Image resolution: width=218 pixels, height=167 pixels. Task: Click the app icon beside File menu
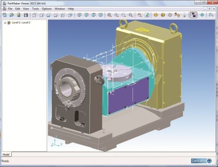[4, 9]
